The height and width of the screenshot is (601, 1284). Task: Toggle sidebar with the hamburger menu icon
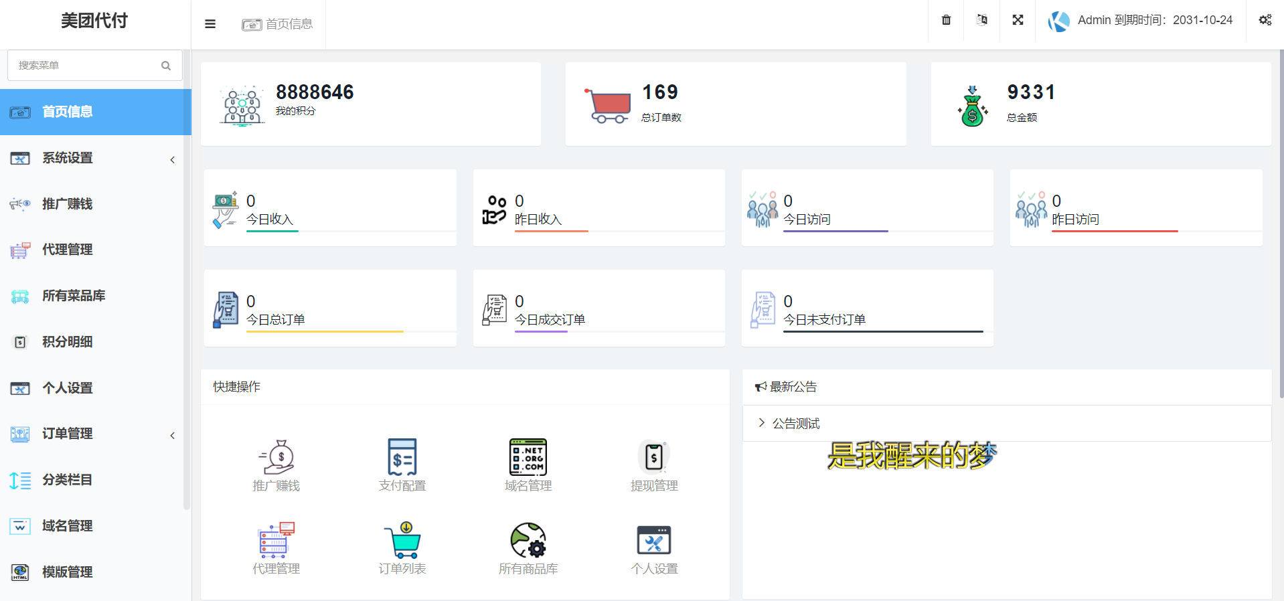click(x=210, y=24)
